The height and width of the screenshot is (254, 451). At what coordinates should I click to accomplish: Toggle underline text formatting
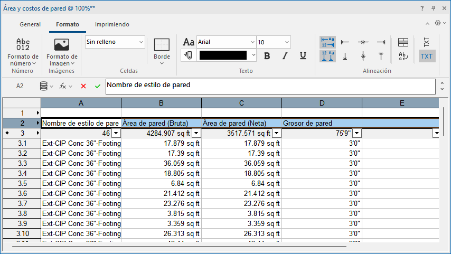coord(303,55)
